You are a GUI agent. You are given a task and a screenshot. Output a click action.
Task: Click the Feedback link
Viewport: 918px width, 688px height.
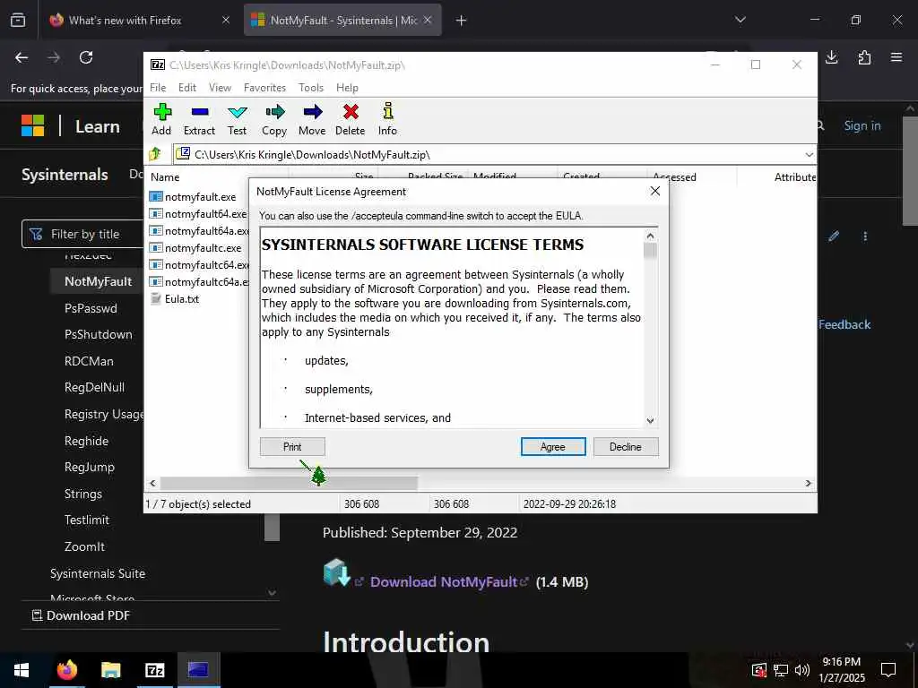click(x=844, y=324)
